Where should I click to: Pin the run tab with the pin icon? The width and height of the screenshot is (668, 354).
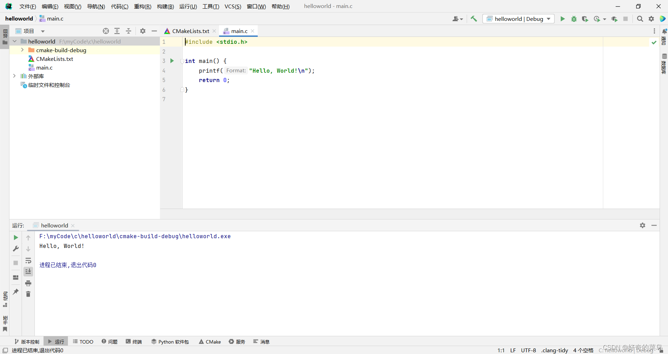(15, 292)
